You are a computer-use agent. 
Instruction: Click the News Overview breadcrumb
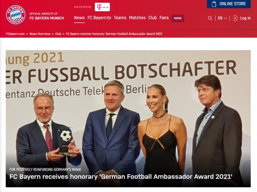coord(40,34)
